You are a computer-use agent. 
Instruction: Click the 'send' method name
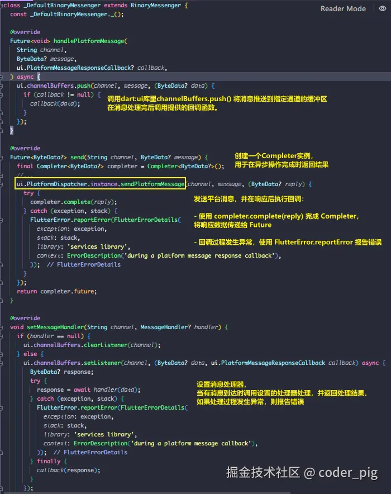coord(77,157)
